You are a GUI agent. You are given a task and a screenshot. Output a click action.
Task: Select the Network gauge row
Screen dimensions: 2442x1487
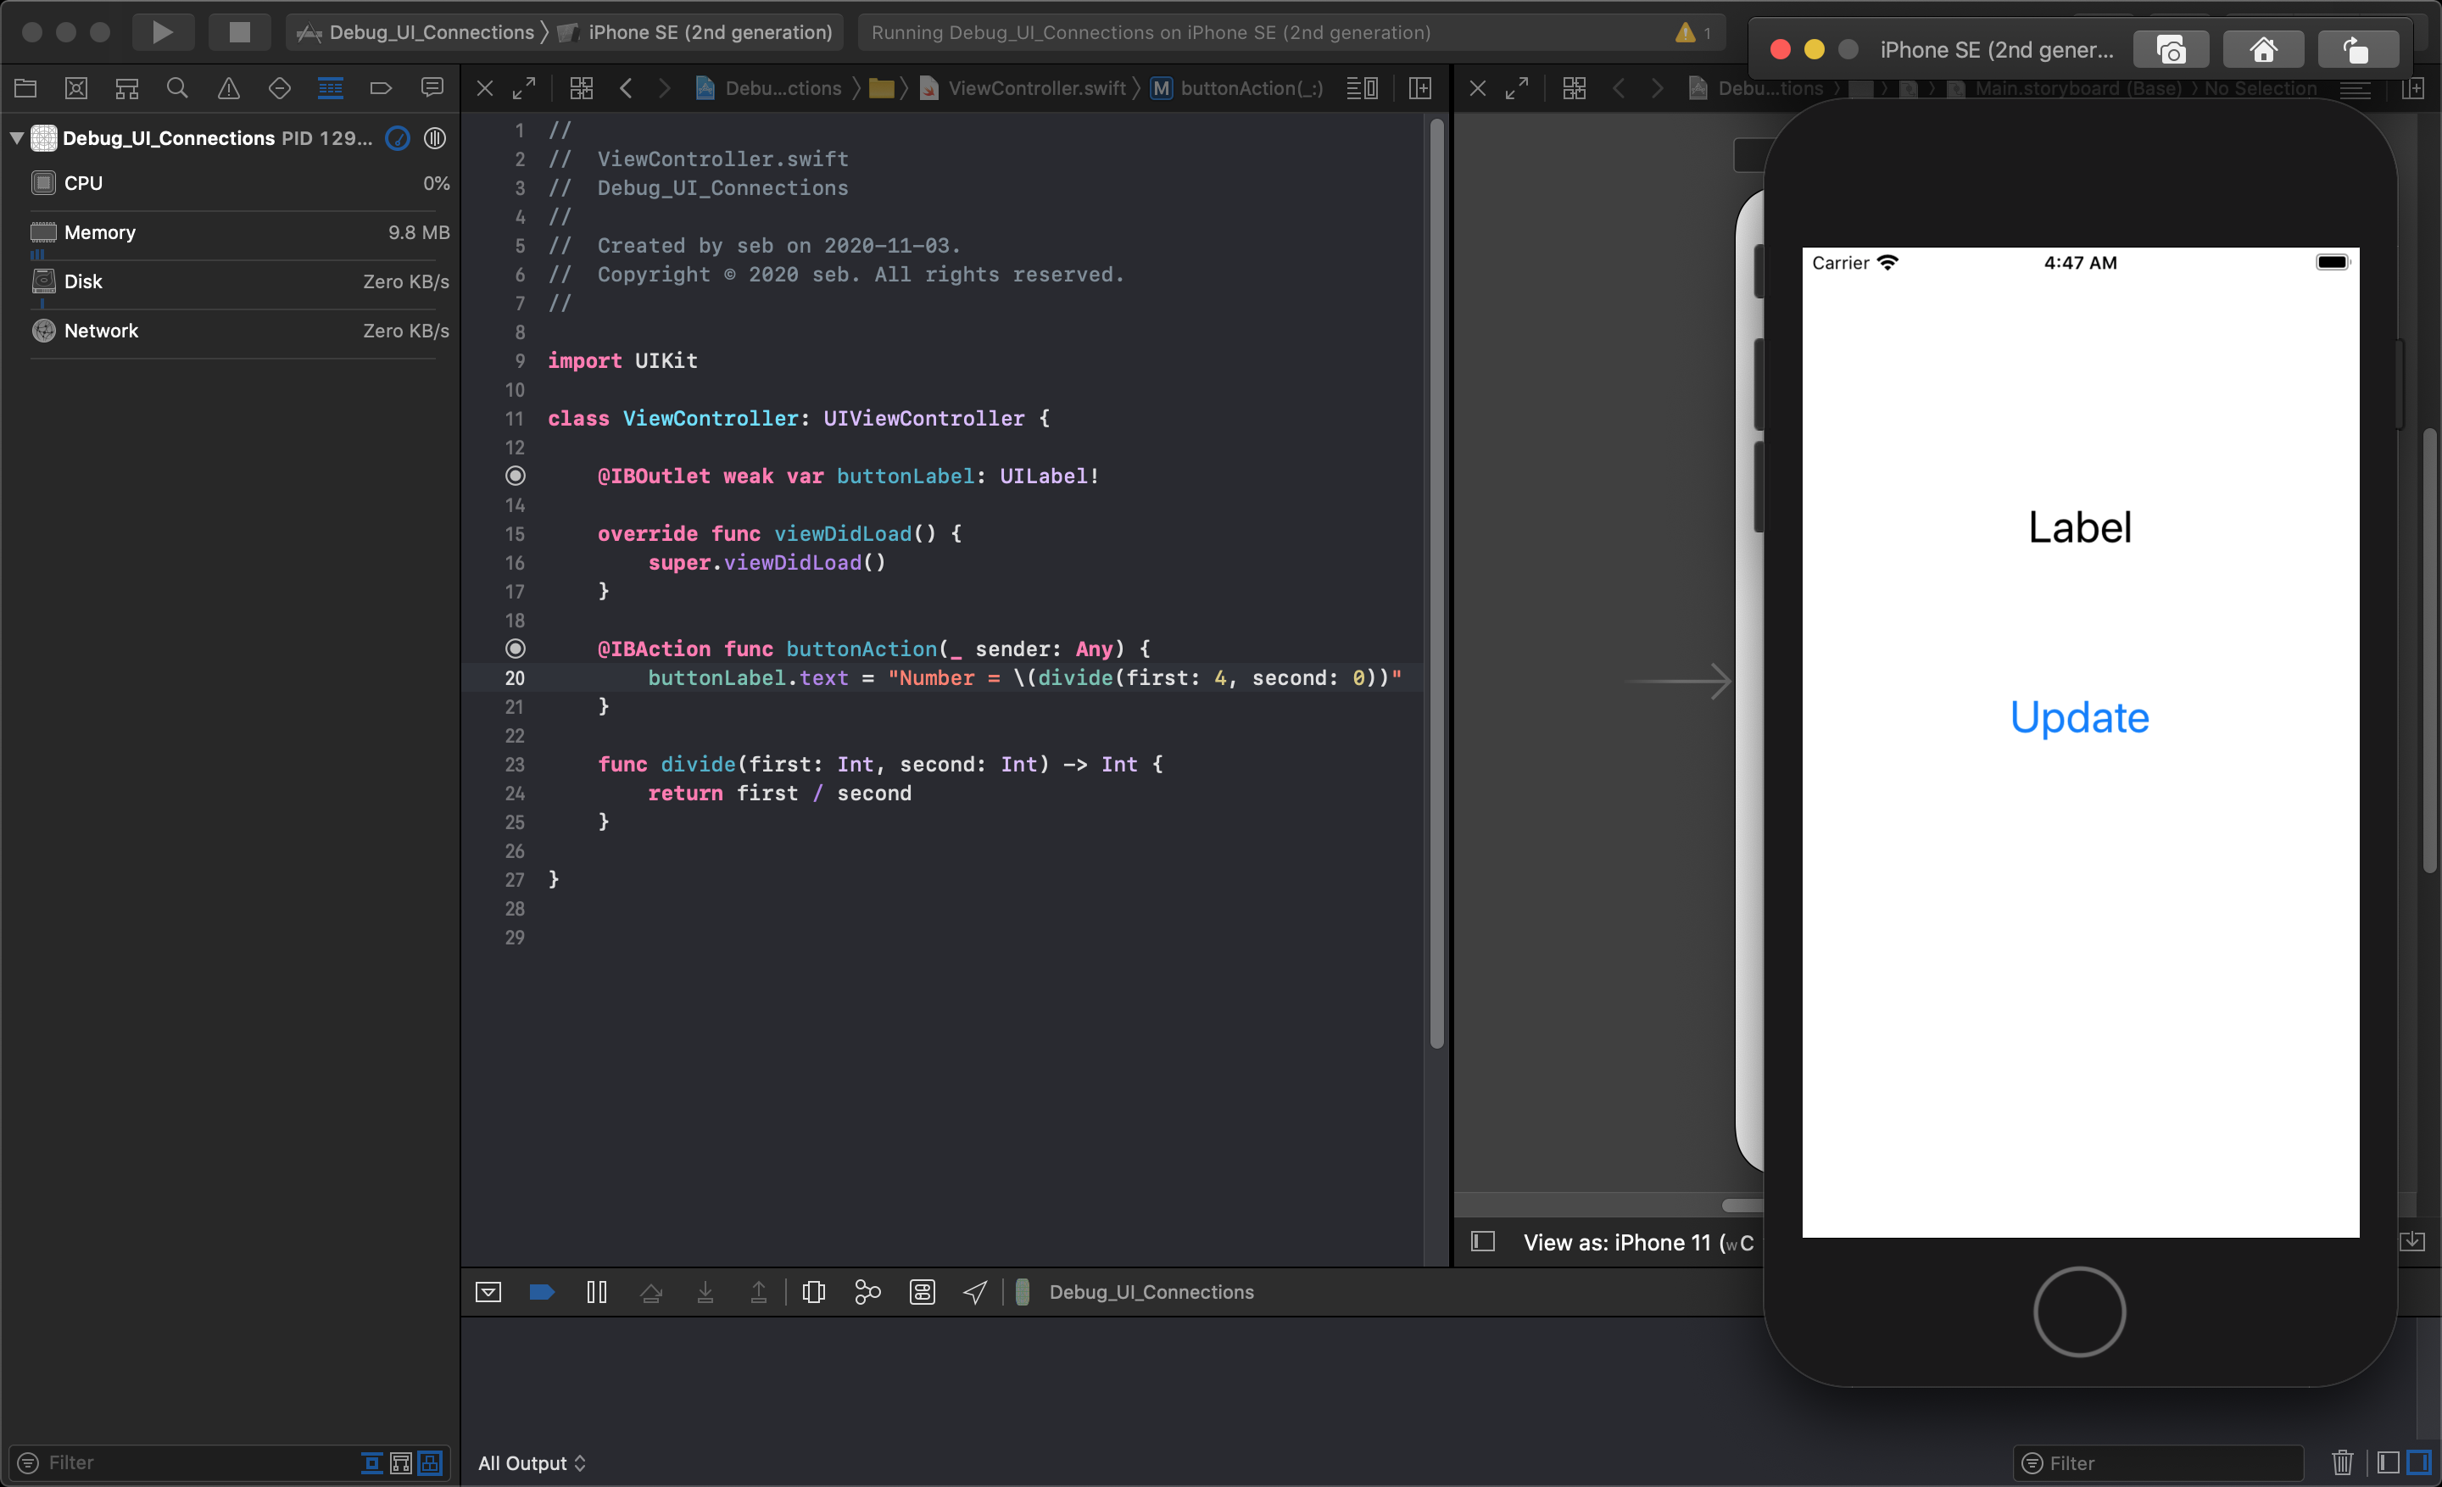tap(238, 331)
